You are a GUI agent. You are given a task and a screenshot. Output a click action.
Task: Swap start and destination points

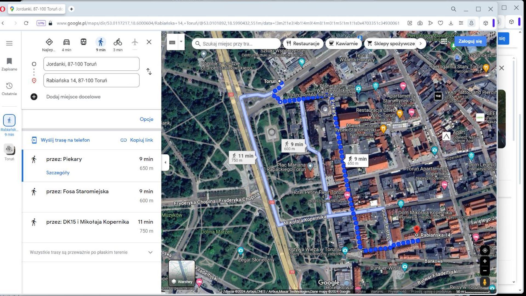click(x=149, y=72)
